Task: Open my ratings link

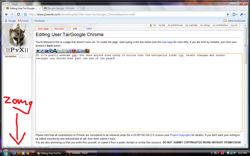Action: point(205,25)
